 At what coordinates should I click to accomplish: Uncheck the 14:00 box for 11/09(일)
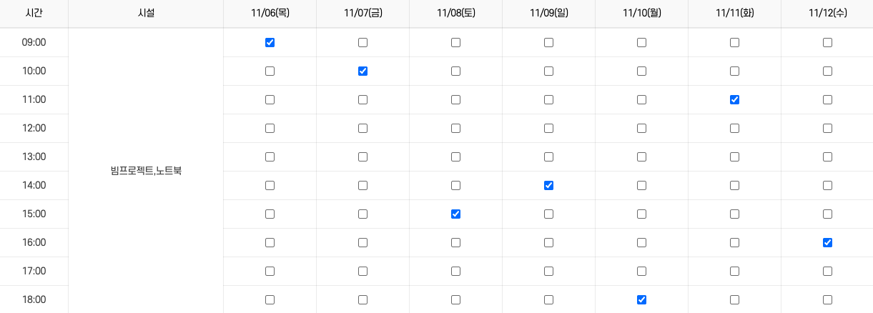pyautogui.click(x=548, y=186)
